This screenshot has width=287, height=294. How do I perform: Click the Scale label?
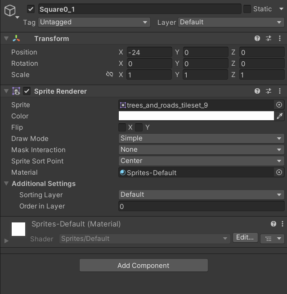pos(20,75)
